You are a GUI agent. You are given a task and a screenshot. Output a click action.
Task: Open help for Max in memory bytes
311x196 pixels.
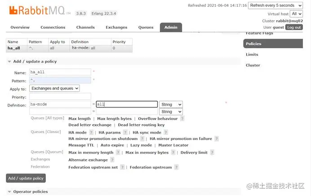click(173, 152)
